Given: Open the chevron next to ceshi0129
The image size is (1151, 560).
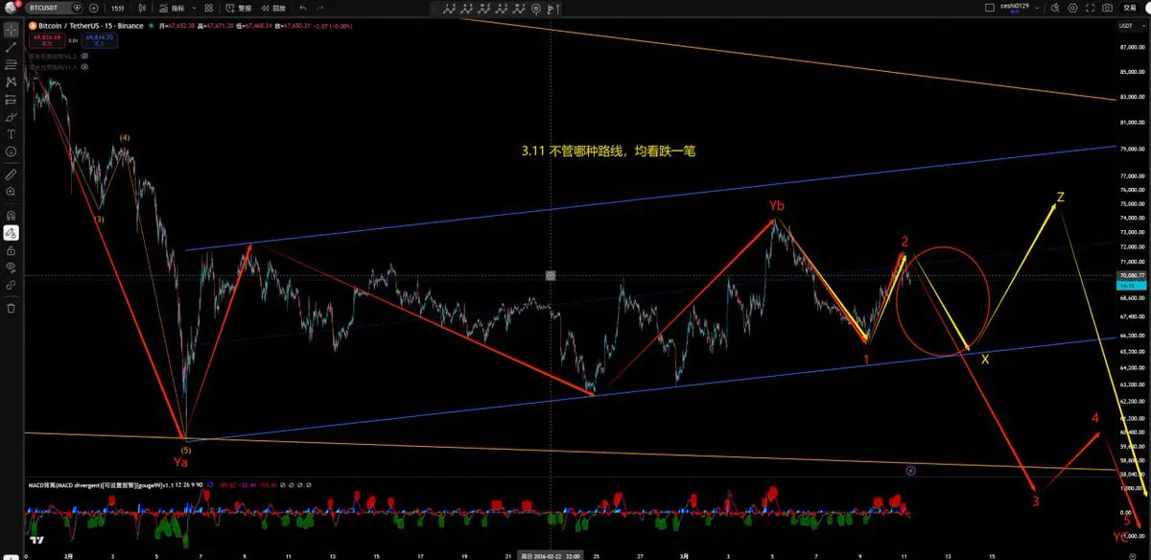Looking at the screenshot, I should pyautogui.click(x=1037, y=8).
